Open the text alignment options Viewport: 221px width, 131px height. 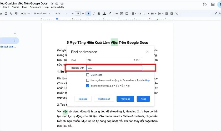click(134, 13)
